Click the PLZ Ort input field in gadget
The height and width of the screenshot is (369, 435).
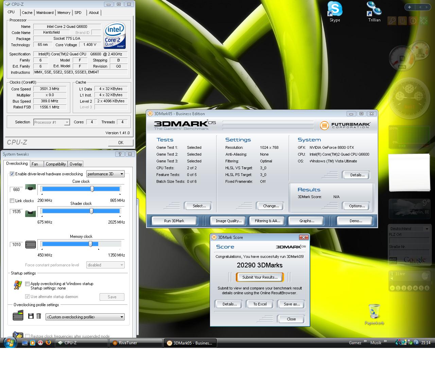click(x=409, y=240)
